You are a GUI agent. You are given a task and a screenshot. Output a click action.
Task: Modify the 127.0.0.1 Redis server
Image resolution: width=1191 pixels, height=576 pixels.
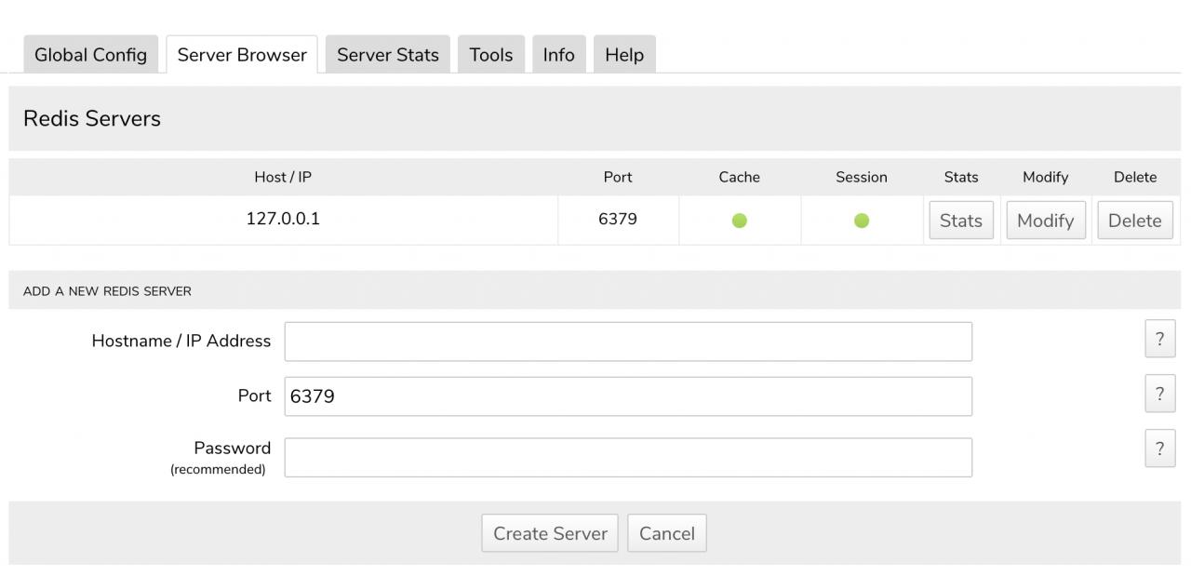tap(1045, 221)
